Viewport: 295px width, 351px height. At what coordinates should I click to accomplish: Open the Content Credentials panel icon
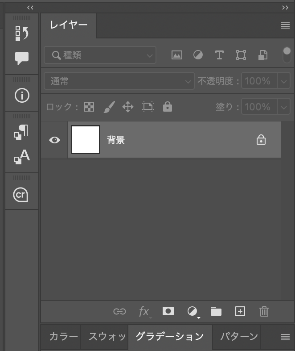21,195
